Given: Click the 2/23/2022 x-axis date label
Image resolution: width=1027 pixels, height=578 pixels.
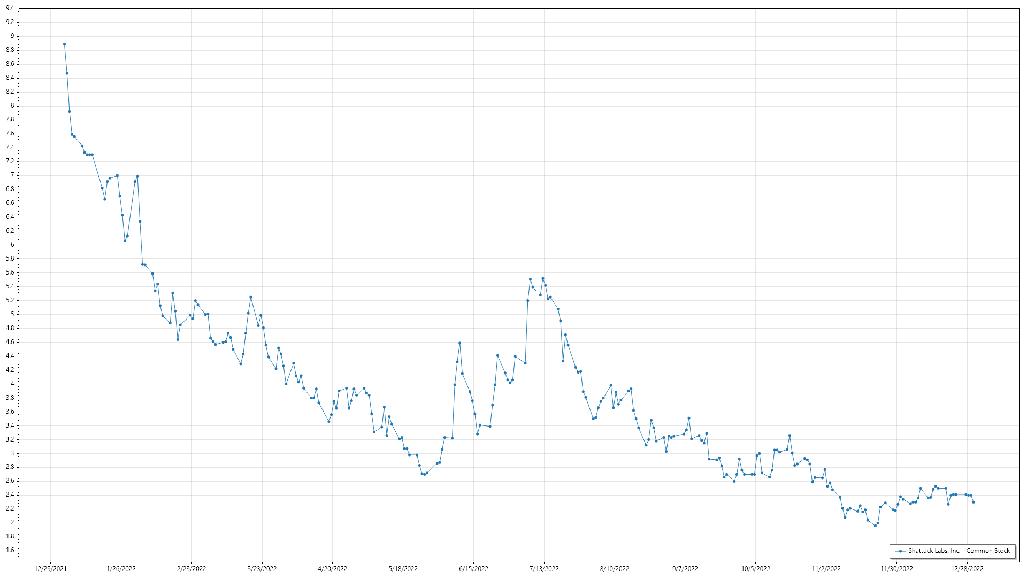Looking at the screenshot, I should (x=191, y=569).
